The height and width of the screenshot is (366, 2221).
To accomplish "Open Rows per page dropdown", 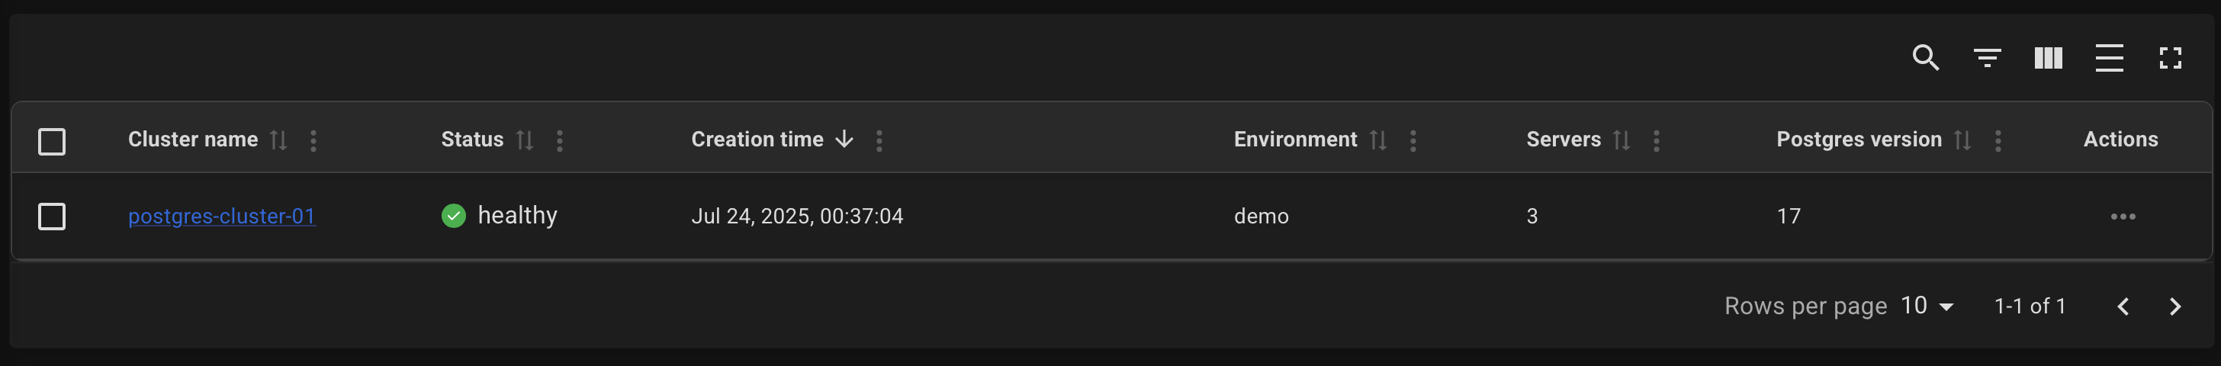I will [x=1927, y=306].
